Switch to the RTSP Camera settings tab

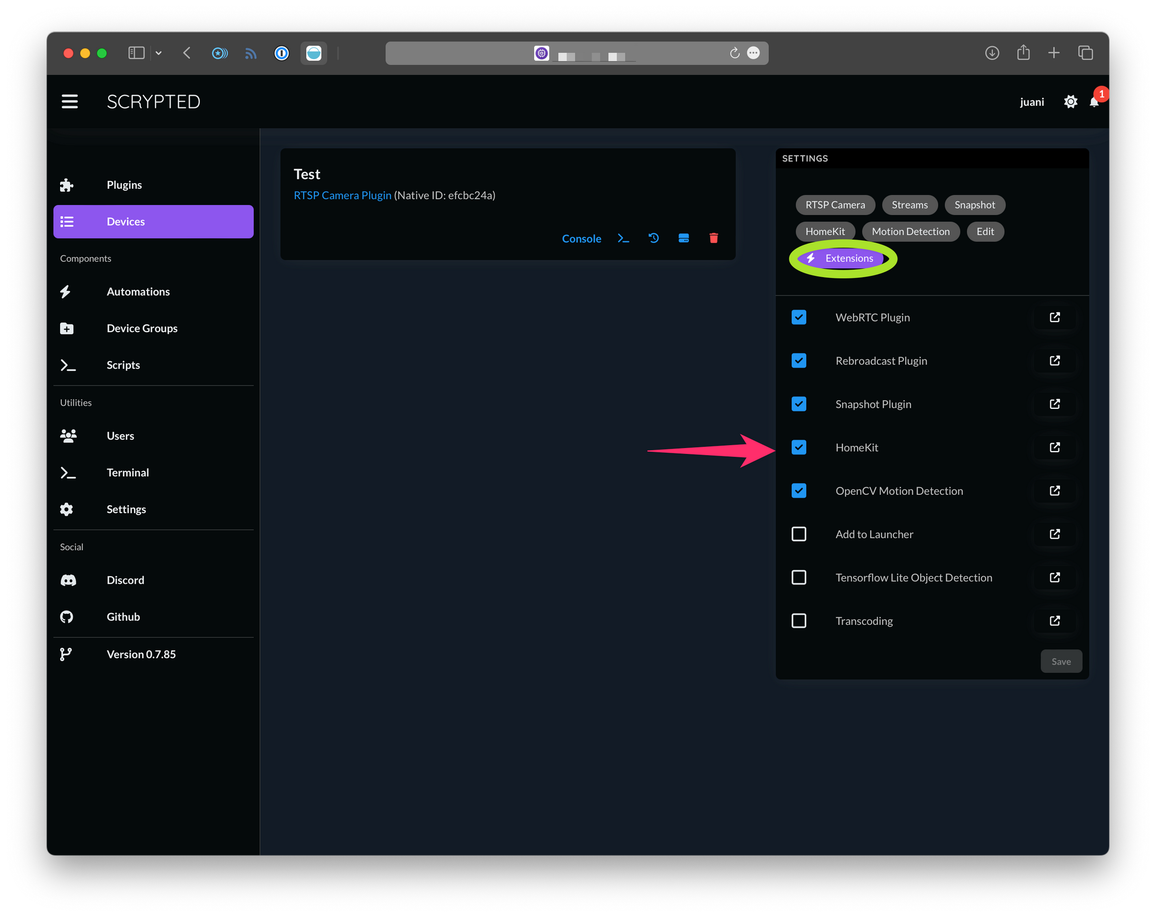pyautogui.click(x=835, y=204)
